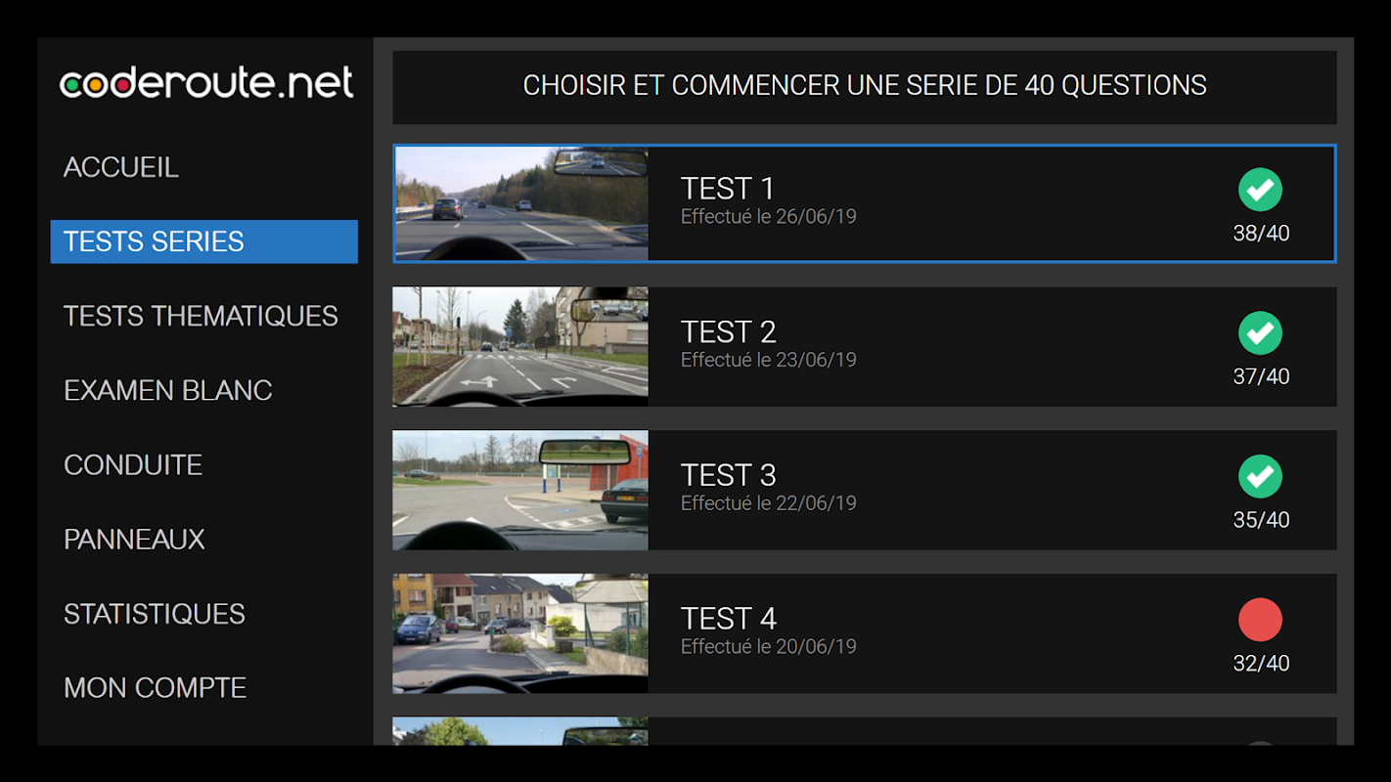Open the PANNEAUX section
The image size is (1391, 782).
(x=134, y=539)
